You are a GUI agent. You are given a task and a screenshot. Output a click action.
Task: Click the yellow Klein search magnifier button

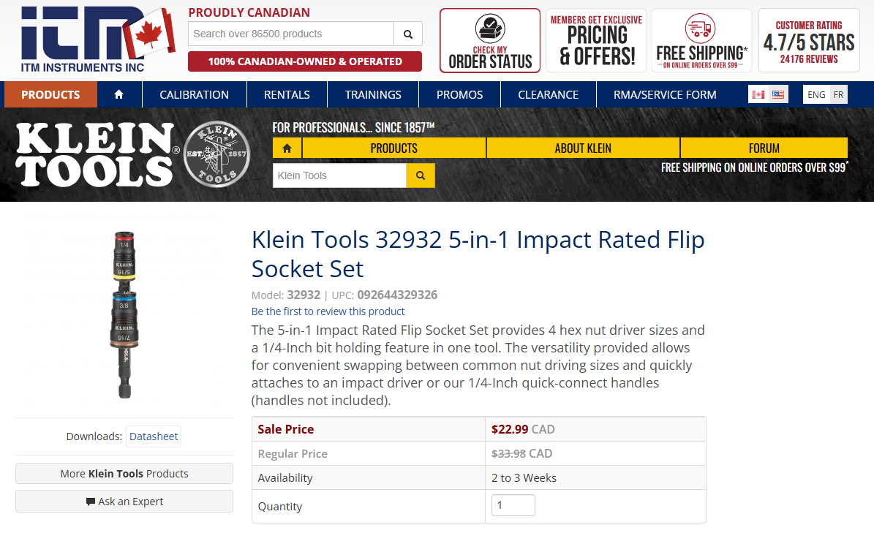pyautogui.click(x=421, y=175)
